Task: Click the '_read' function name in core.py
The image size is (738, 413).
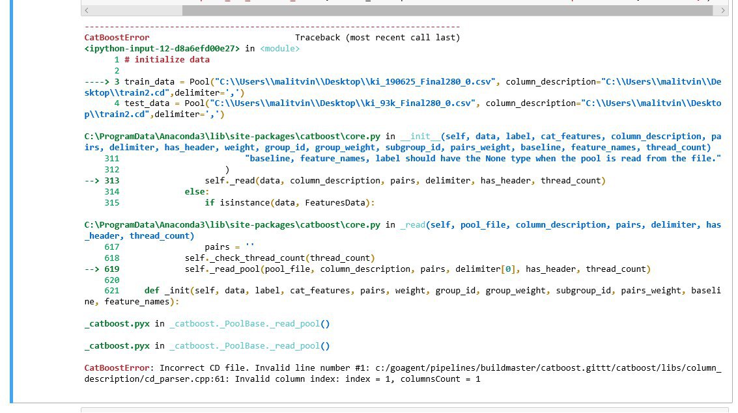Action: click(x=413, y=225)
